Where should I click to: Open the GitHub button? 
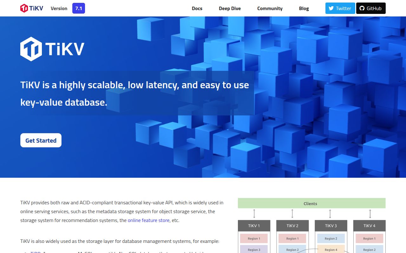coord(371,8)
